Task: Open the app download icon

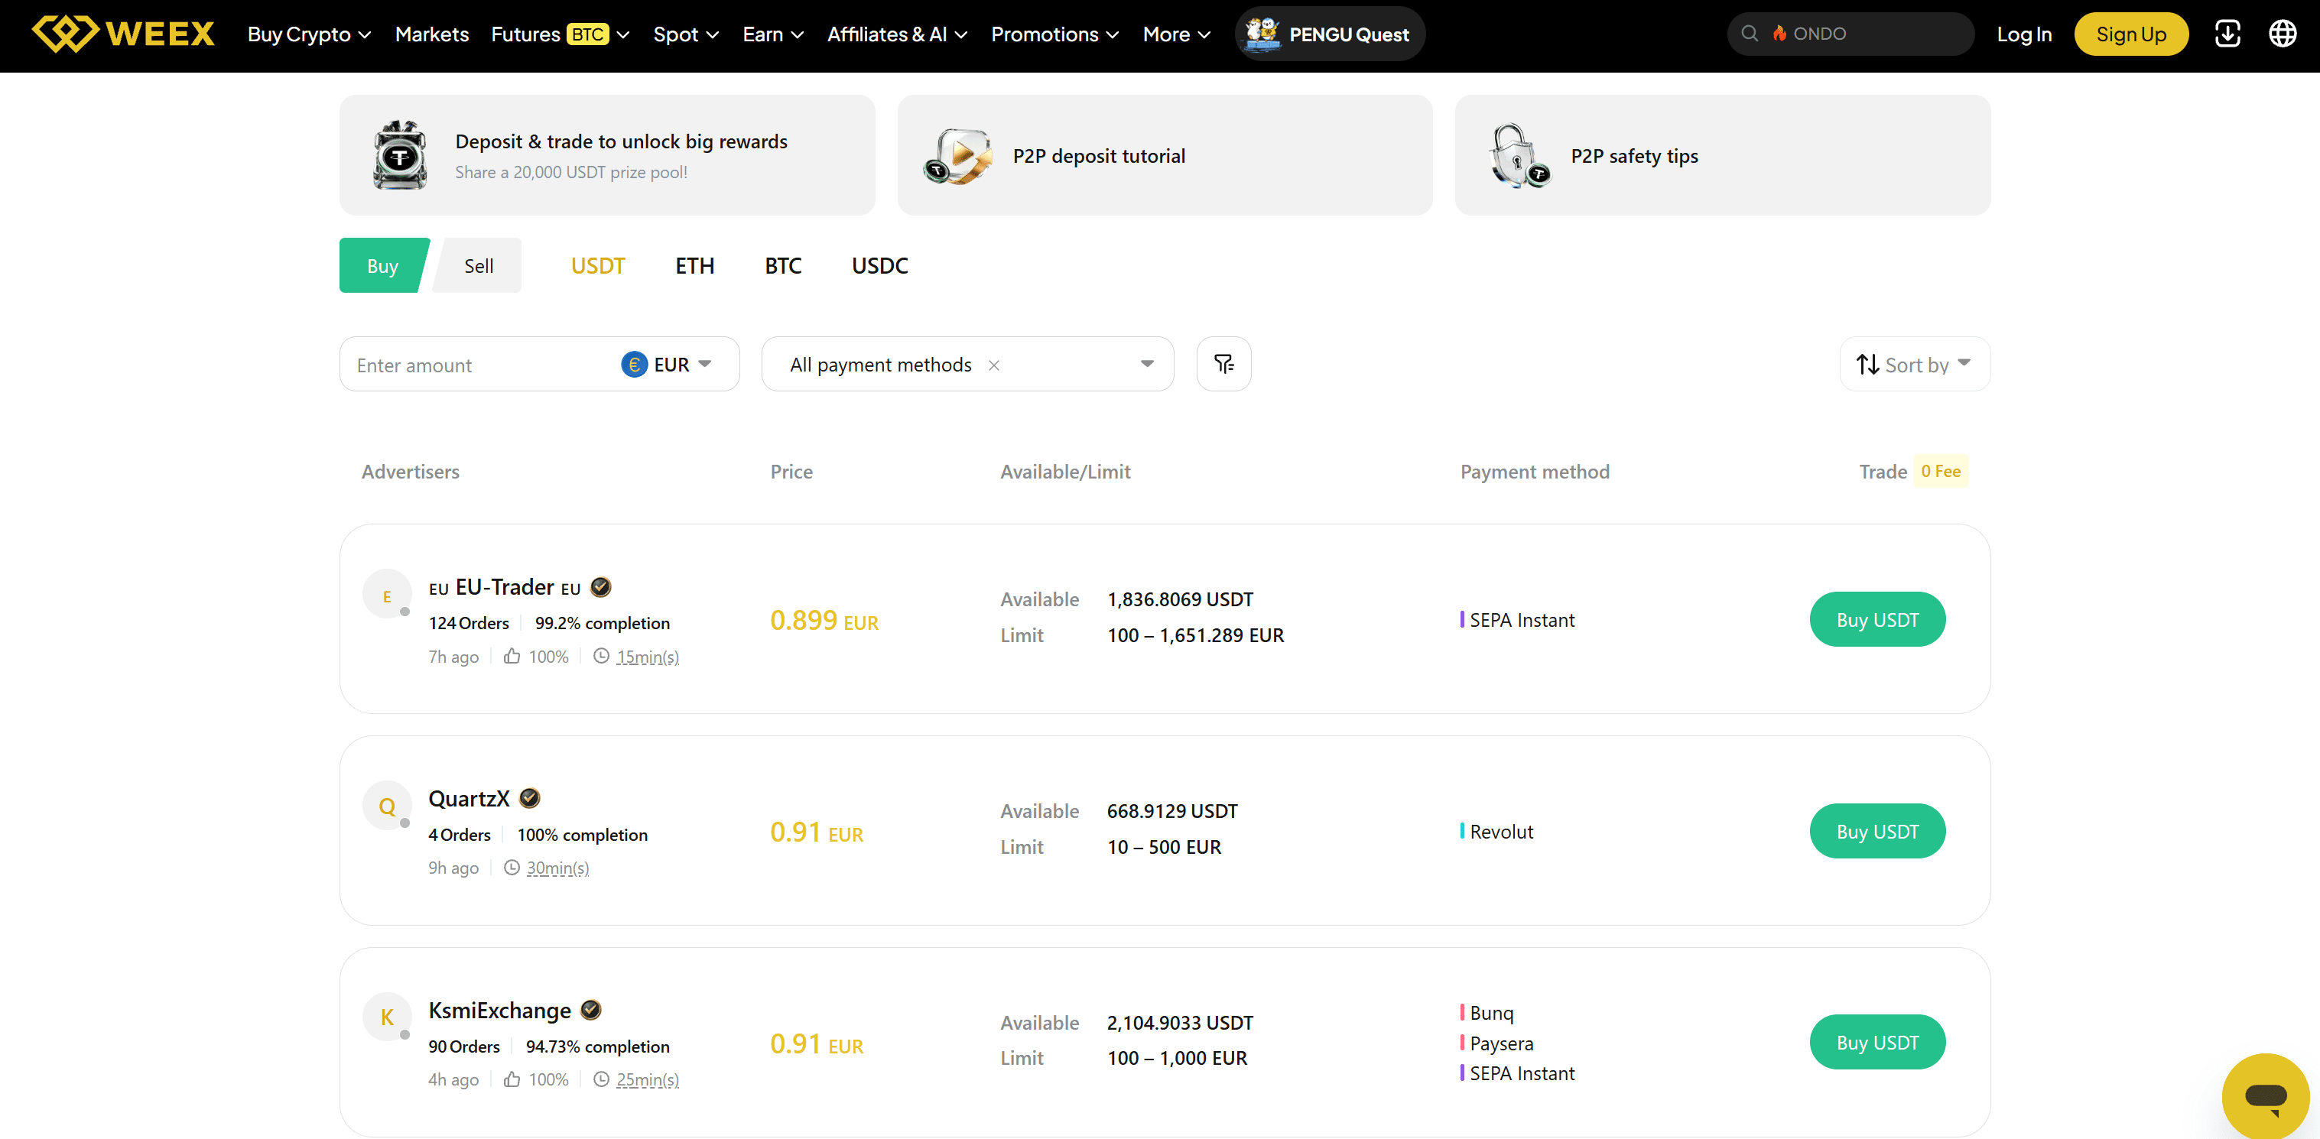Action: tap(2227, 34)
